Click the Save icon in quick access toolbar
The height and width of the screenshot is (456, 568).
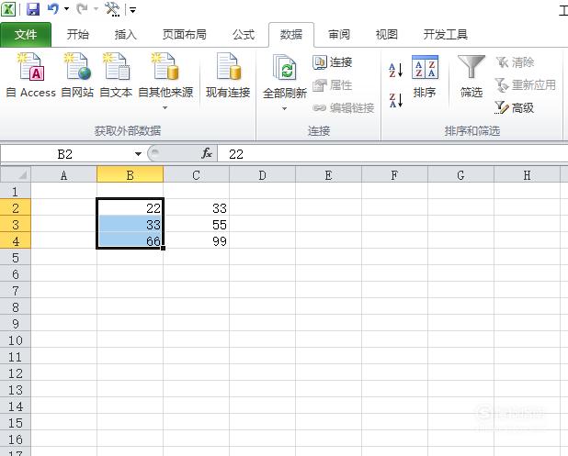pos(33,8)
